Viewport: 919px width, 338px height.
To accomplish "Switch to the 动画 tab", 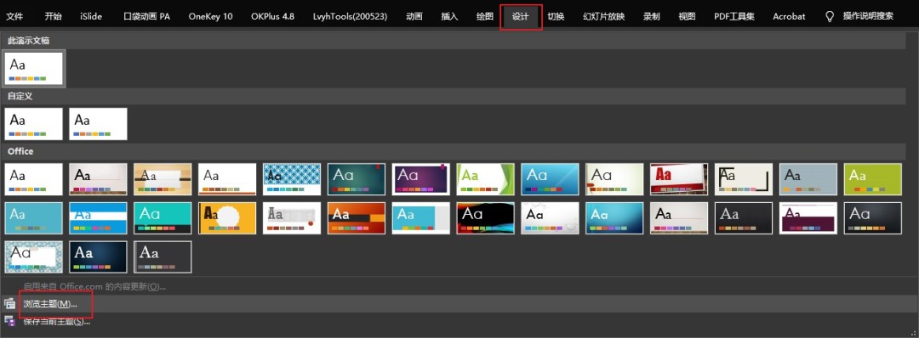I will click(x=414, y=16).
